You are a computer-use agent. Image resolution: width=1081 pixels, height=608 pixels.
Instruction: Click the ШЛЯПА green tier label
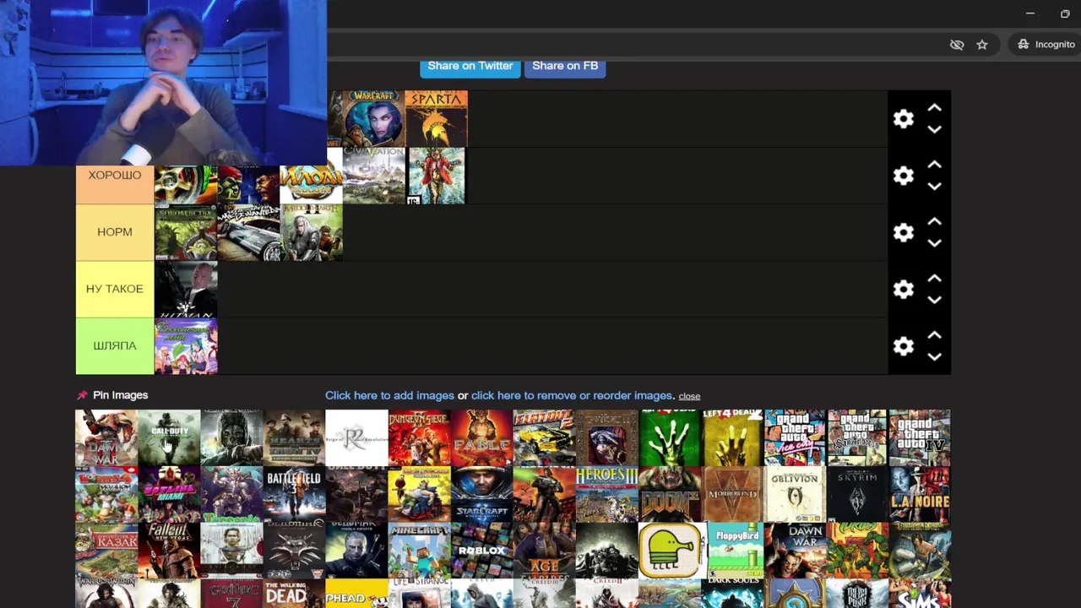[x=115, y=346]
